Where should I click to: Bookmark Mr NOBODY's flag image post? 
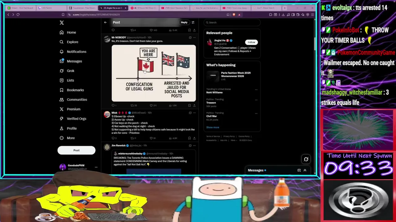[189, 105]
